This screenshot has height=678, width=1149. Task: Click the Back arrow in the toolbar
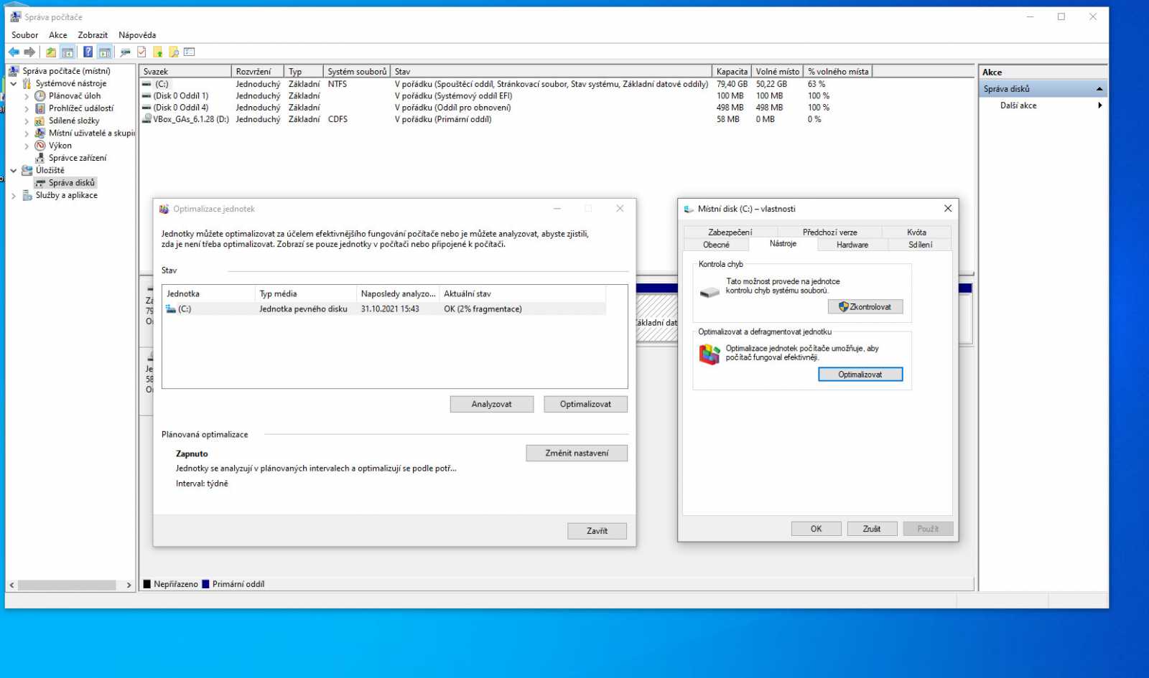point(14,52)
